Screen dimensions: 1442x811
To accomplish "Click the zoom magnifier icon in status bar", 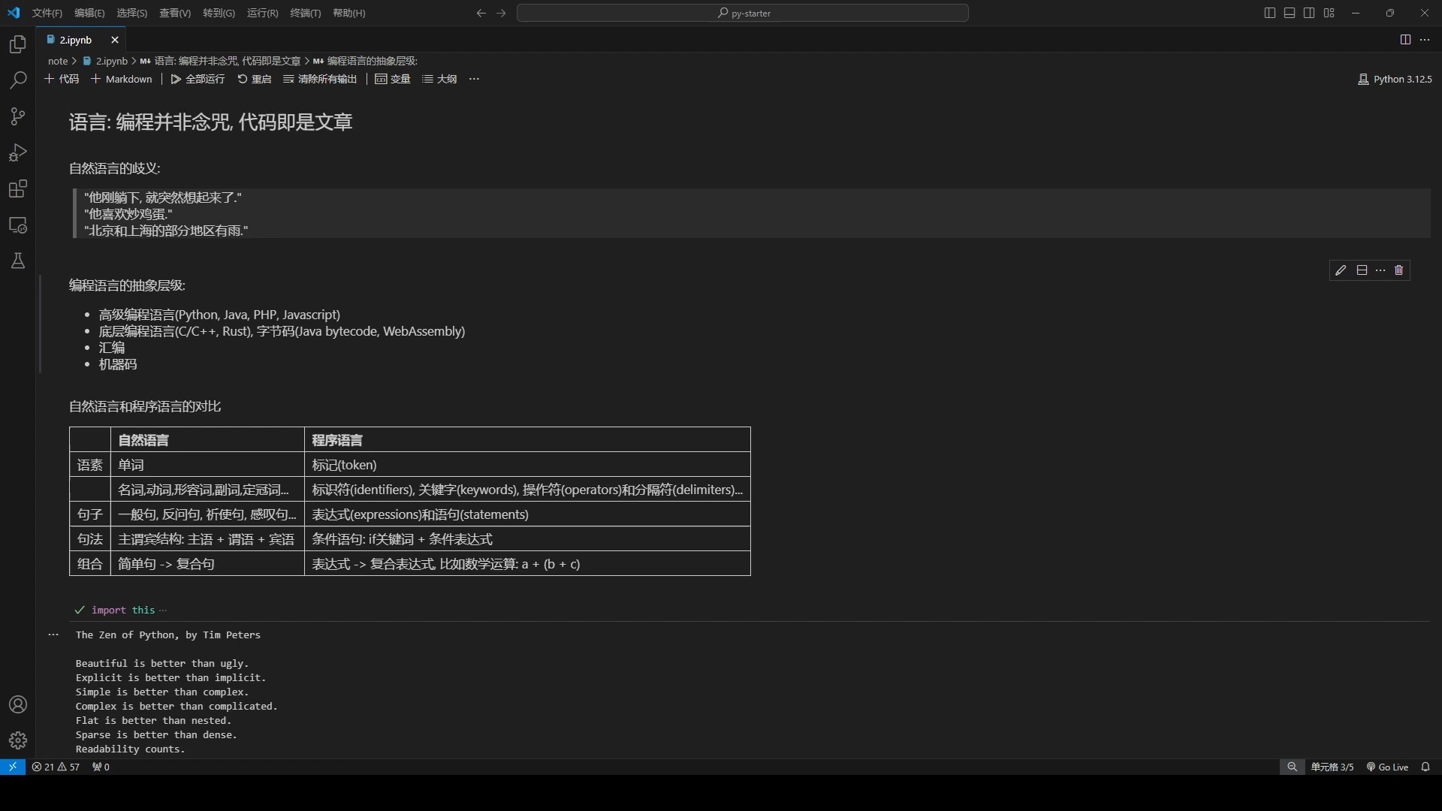I will click(x=1292, y=767).
